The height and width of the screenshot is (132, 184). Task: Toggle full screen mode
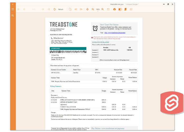tap(108, 9)
